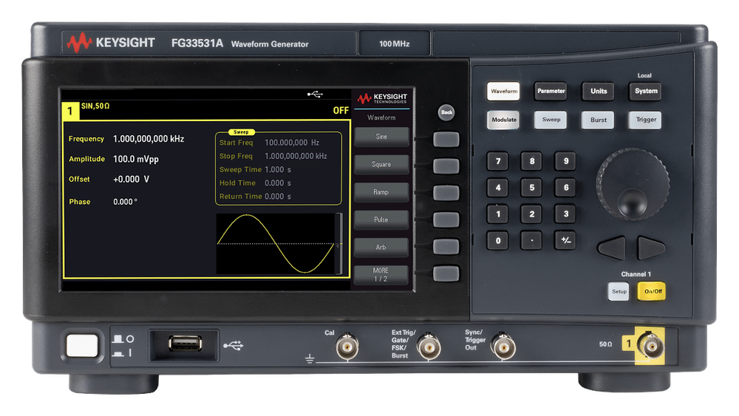Viewport: 739px width, 416px height.
Task: Click the Hold Time 0.000 s value
Action: (x=278, y=183)
